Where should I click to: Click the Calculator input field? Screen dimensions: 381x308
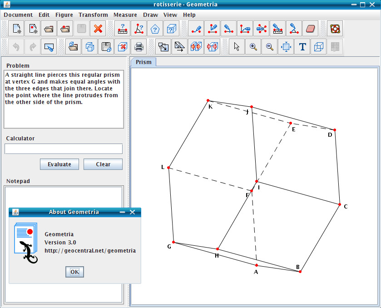pyautogui.click(x=64, y=149)
